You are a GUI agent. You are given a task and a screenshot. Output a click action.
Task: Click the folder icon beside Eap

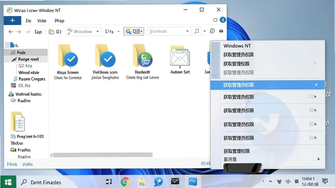pos(51,32)
